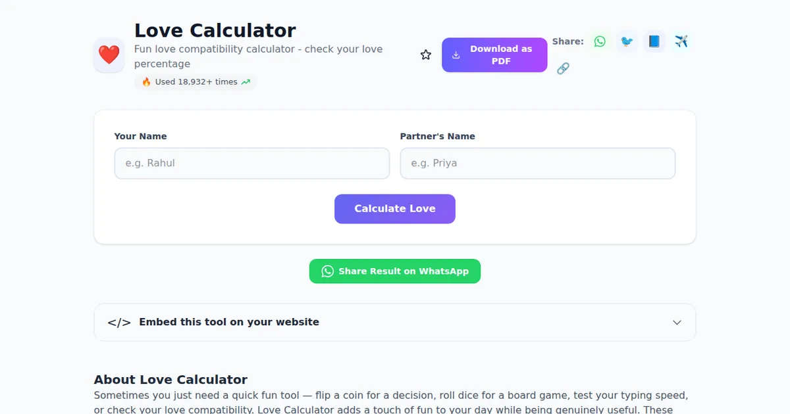
Task: Click the download arrow icon on the PDF button
Action: (x=455, y=55)
